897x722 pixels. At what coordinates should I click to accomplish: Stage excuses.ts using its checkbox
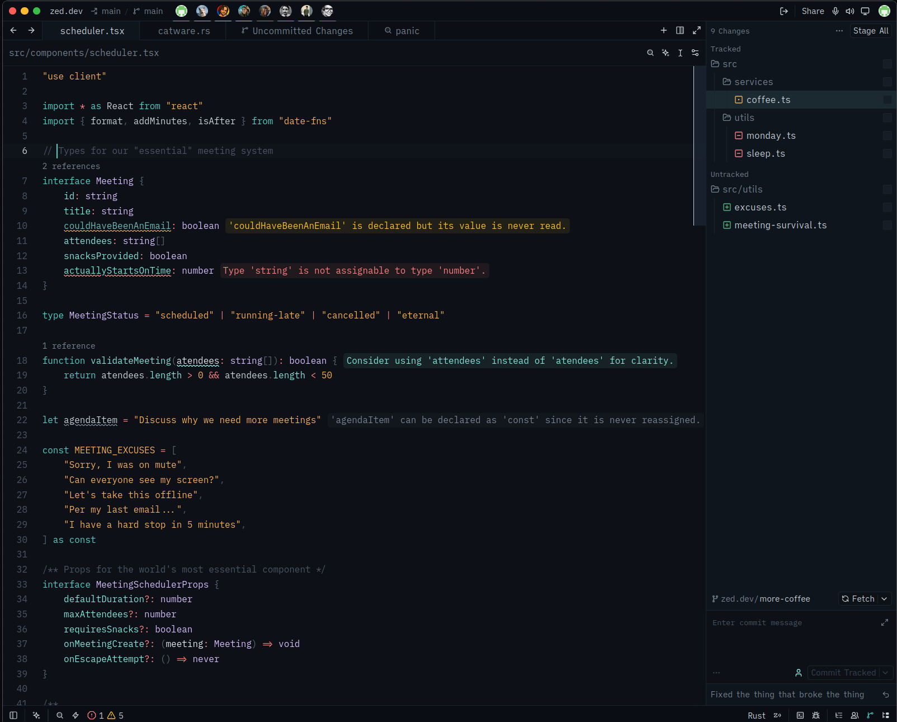(x=887, y=207)
